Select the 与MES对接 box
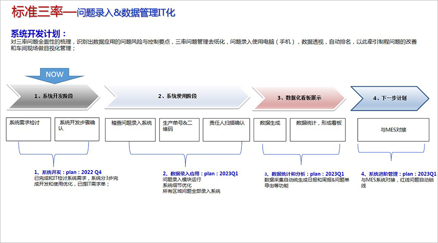Screen dimensions: 438x243 [x=393, y=130]
